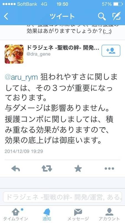Switch to アカウント tab

109,215
